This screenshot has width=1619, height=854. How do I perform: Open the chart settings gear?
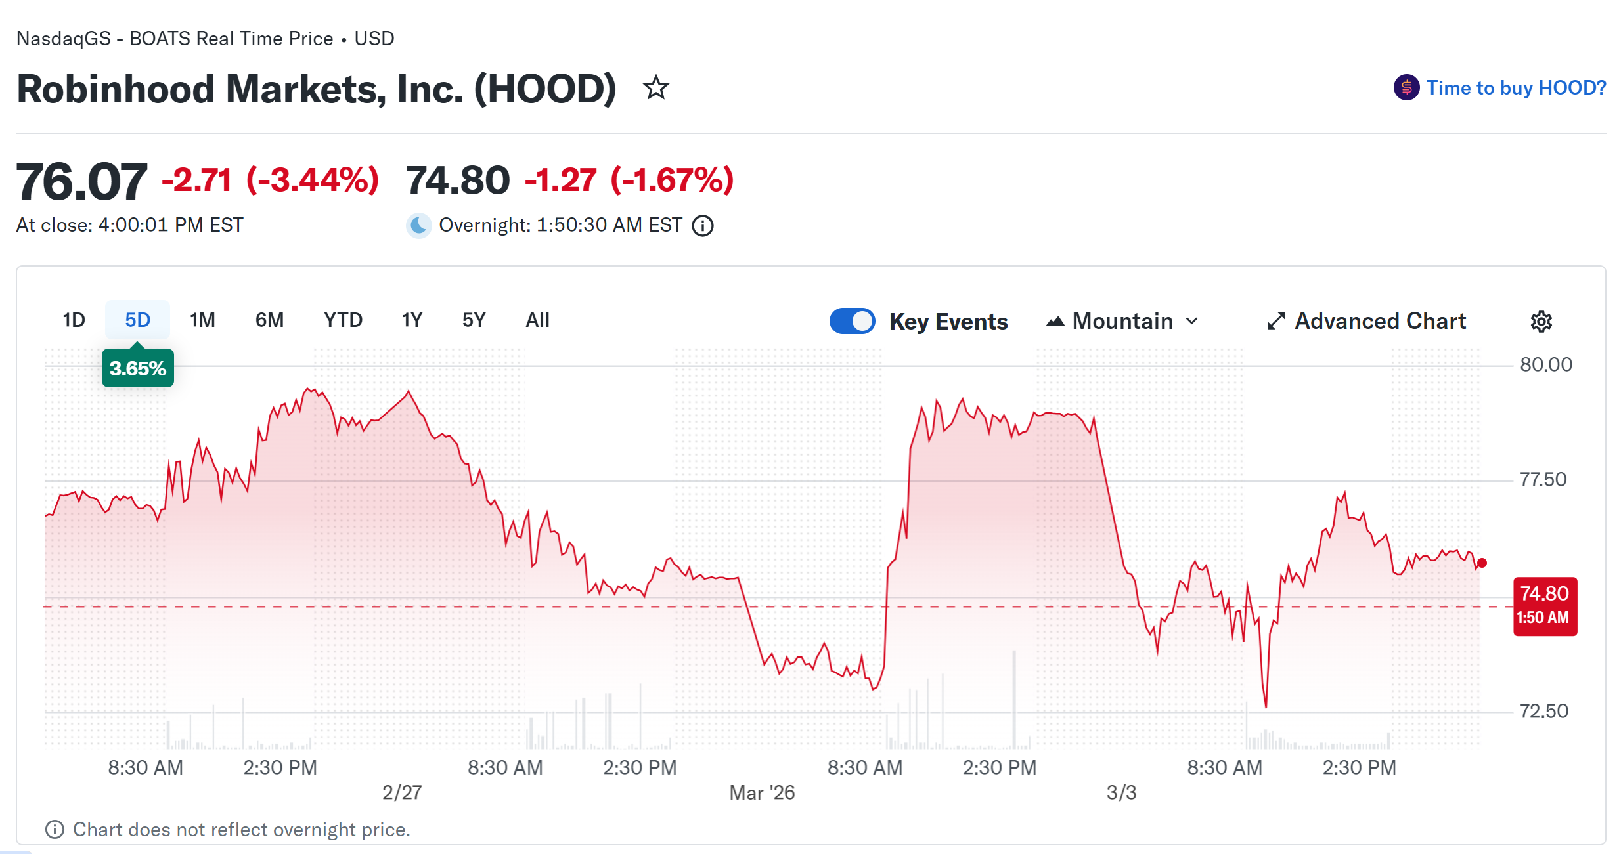[1541, 321]
